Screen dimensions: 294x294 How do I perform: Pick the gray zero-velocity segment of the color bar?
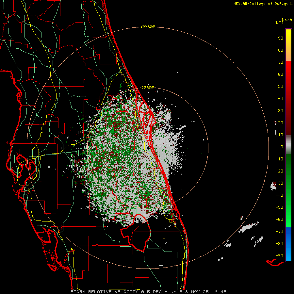[x=288, y=145]
